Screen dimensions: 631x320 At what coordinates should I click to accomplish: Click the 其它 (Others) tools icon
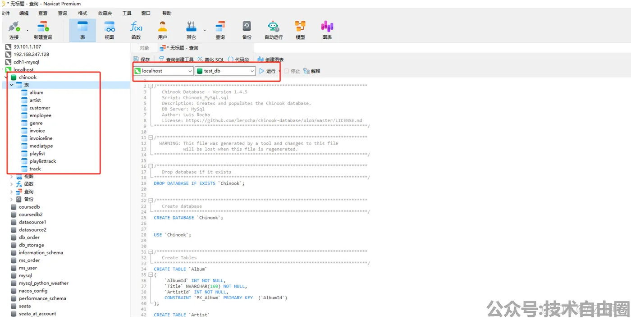[191, 30]
